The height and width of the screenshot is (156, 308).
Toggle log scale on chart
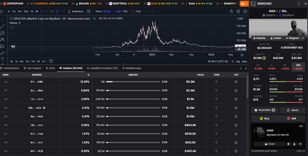238,61
